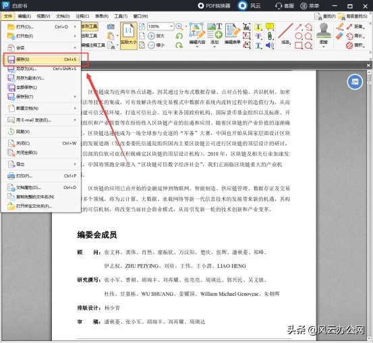The width and height of the screenshot is (373, 343).
Task: Select the 实际大小 actual size button
Action: 128,36
